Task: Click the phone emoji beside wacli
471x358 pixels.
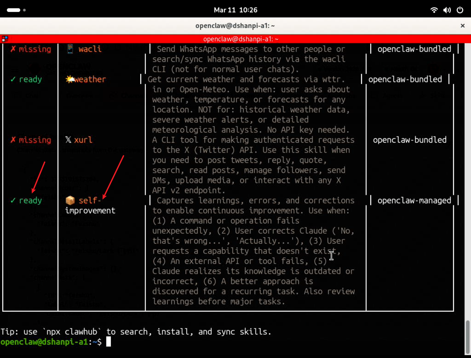Action: pyautogui.click(x=70, y=49)
